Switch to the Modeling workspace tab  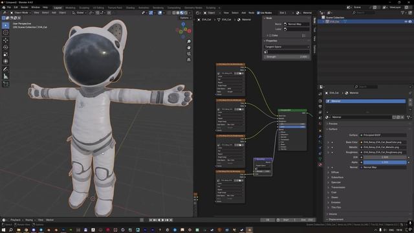click(x=71, y=8)
